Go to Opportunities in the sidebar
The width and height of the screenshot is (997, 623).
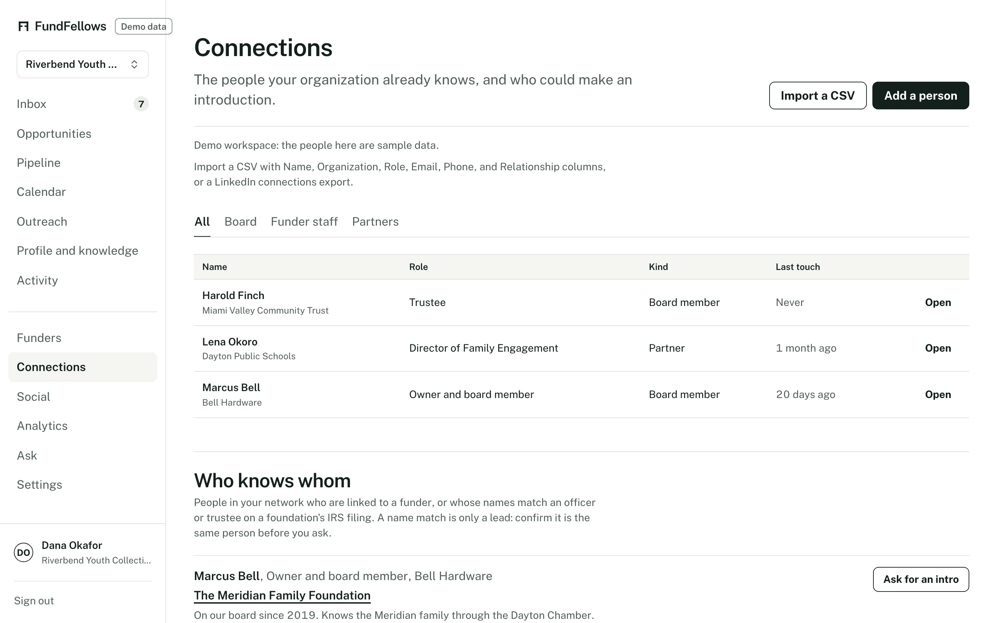[82, 134]
